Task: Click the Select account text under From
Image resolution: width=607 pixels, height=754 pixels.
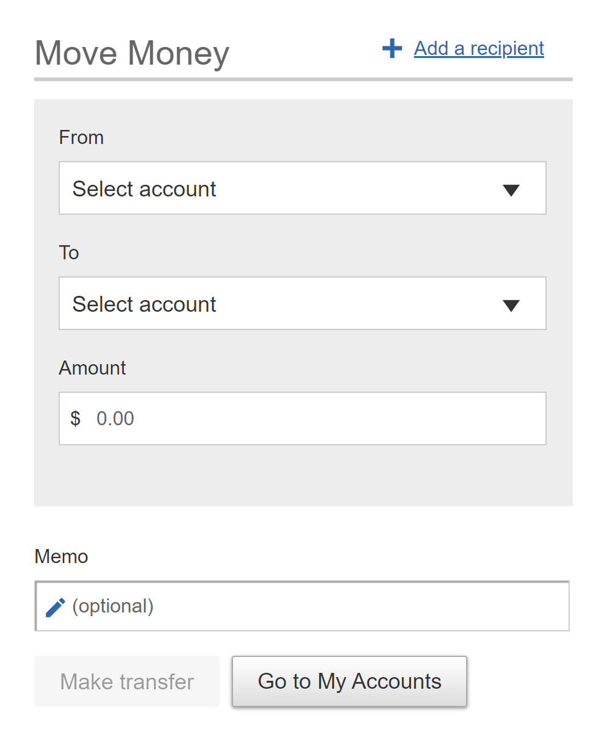Action: [144, 189]
